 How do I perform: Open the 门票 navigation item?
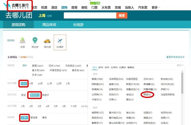click(x=94, y=8)
